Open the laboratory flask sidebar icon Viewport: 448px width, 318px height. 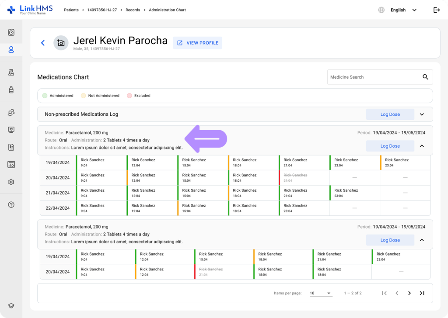(x=11, y=73)
